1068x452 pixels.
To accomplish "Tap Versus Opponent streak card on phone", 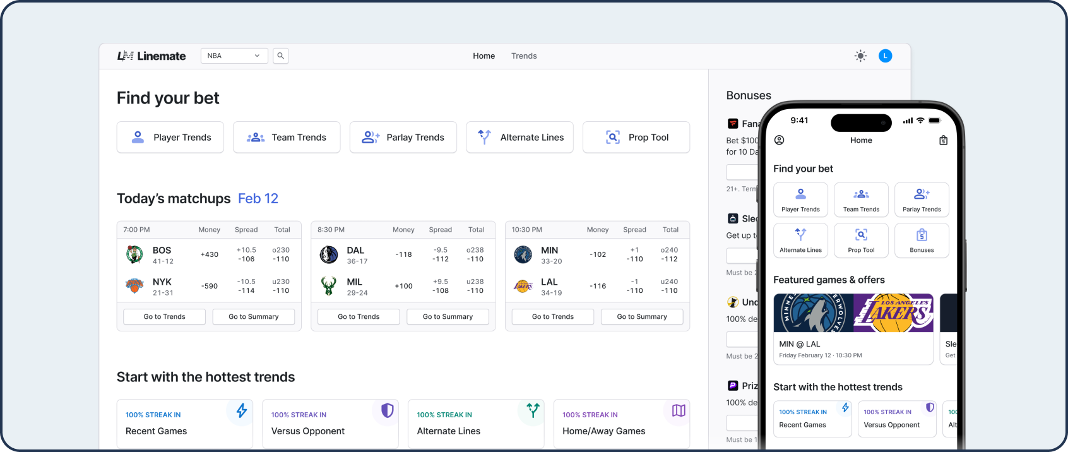I will [897, 419].
